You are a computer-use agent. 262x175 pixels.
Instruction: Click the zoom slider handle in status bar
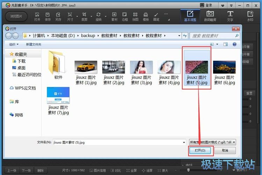coord(188,170)
